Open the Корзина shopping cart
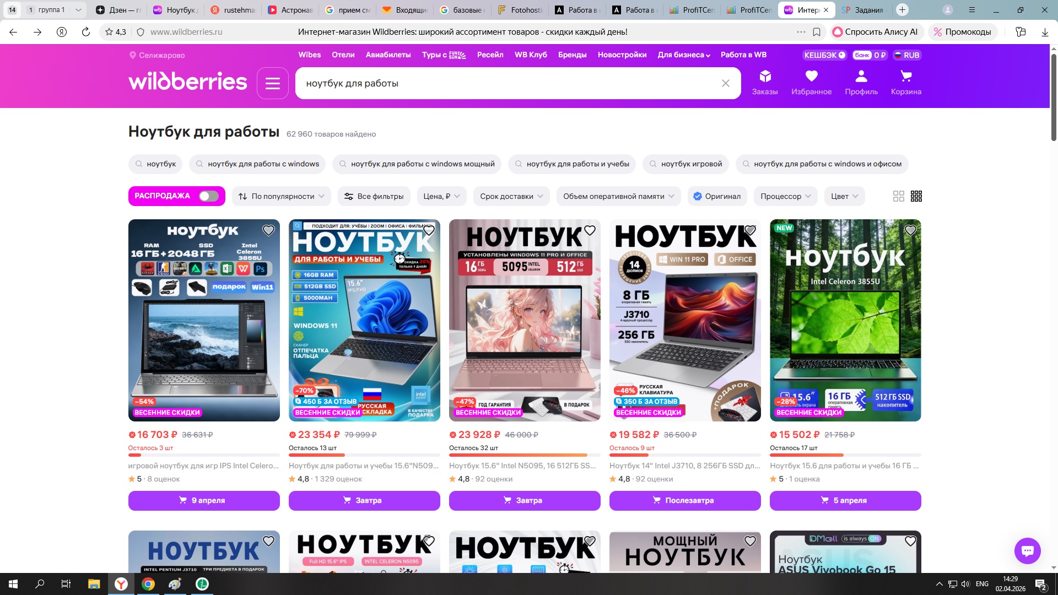1058x595 pixels. point(906,82)
